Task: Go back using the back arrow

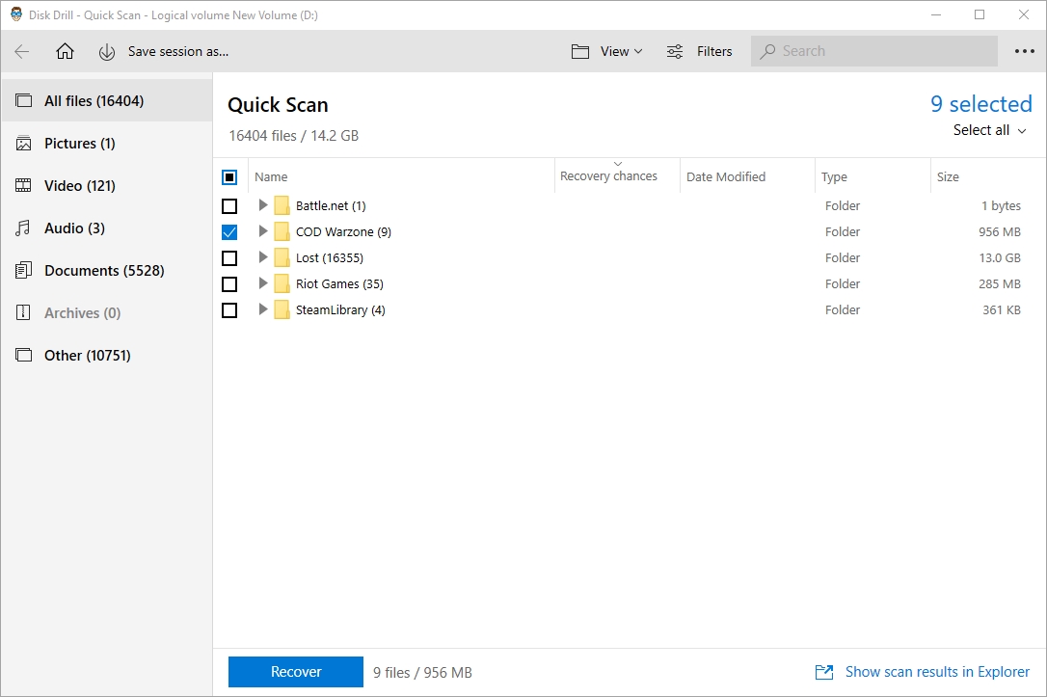Action: (x=21, y=51)
